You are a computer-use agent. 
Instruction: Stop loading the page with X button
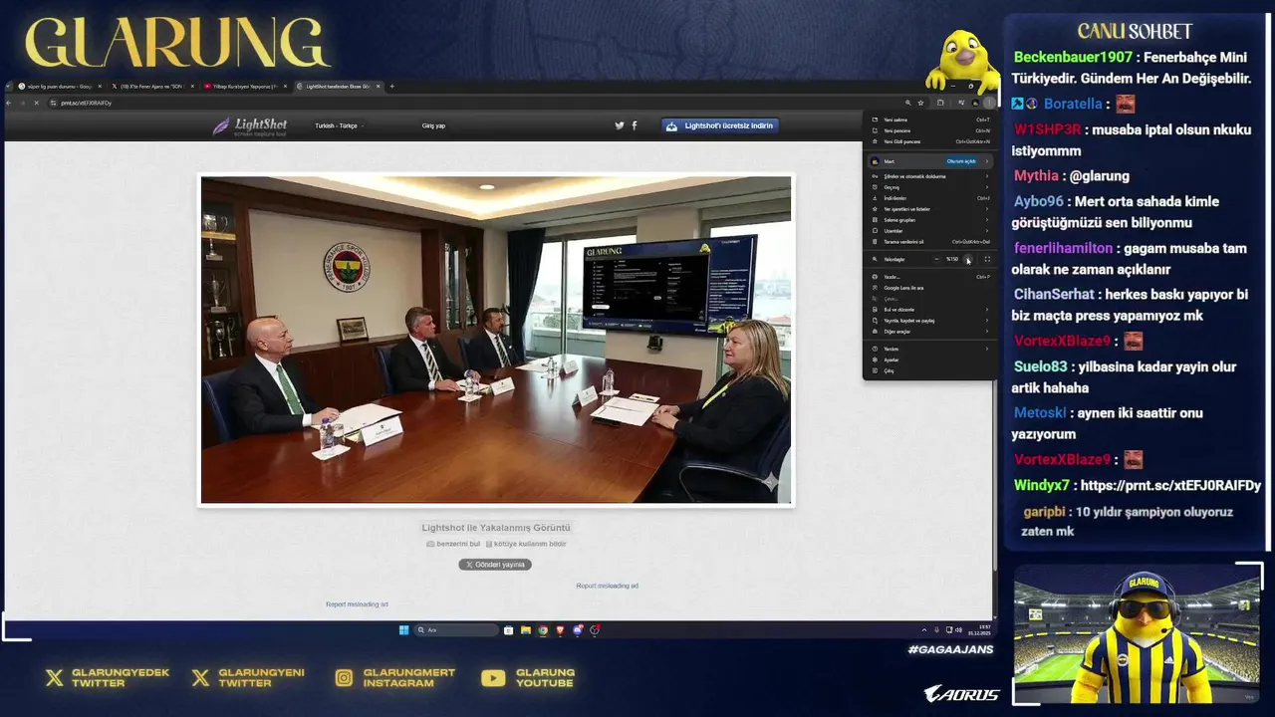pyautogui.click(x=37, y=103)
